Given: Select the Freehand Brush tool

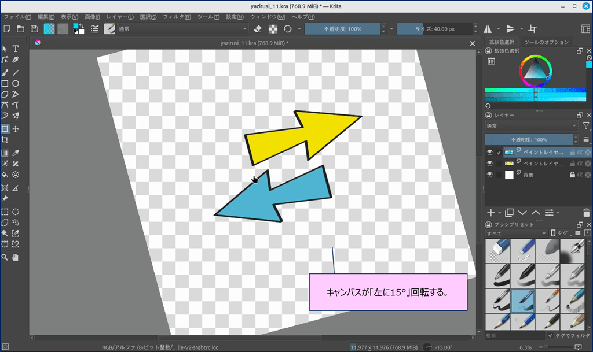Looking at the screenshot, I should (5, 73).
